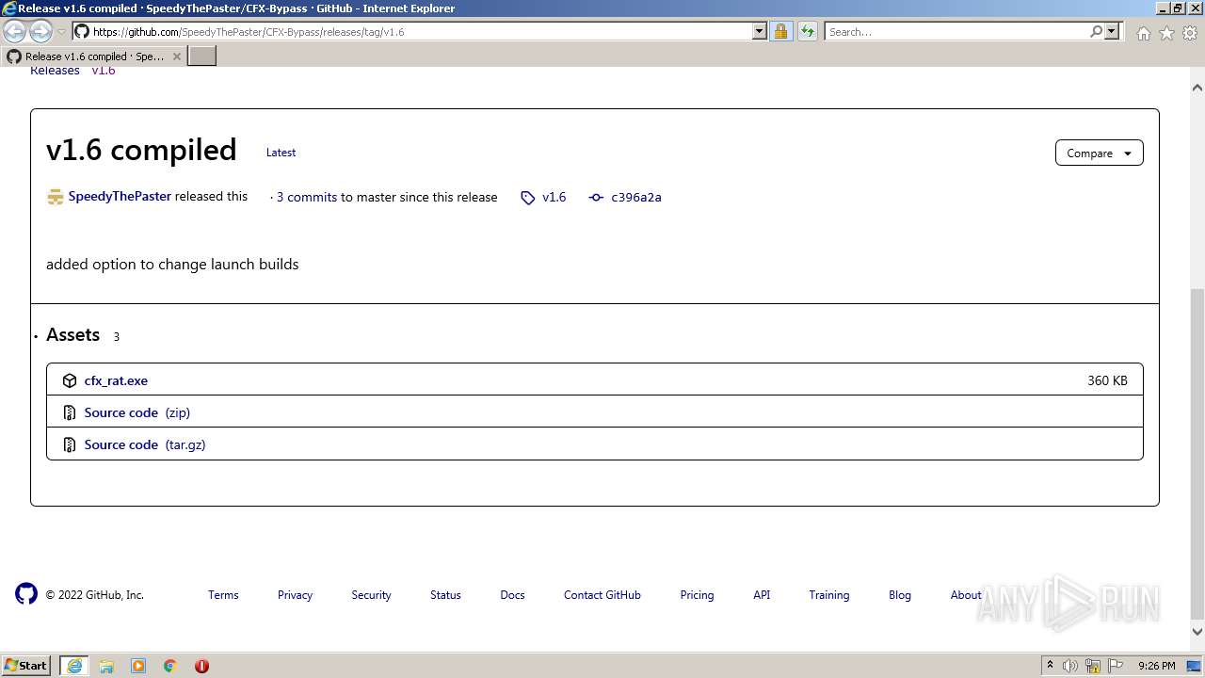1205x678 pixels.
Task: Click the taskbar clock showing 9:26 PM
Action: (1156, 666)
